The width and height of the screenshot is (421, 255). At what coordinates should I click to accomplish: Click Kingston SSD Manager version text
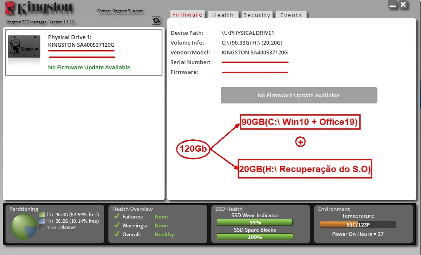pyautogui.click(x=40, y=22)
